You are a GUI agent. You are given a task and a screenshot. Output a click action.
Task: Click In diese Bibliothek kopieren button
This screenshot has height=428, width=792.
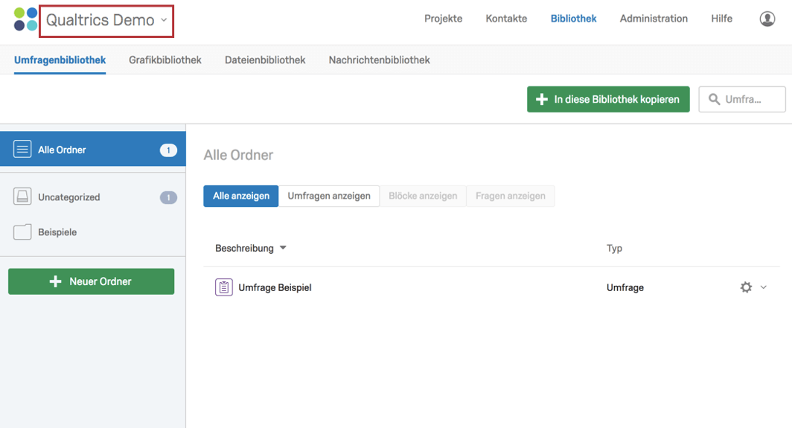pyautogui.click(x=608, y=99)
